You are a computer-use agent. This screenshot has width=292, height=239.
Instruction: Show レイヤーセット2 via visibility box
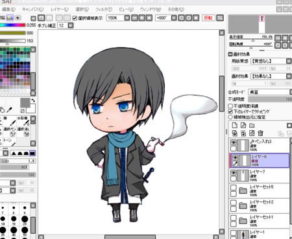pyautogui.click(x=233, y=203)
